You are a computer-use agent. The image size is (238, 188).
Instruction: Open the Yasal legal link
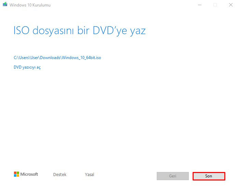[89, 174]
